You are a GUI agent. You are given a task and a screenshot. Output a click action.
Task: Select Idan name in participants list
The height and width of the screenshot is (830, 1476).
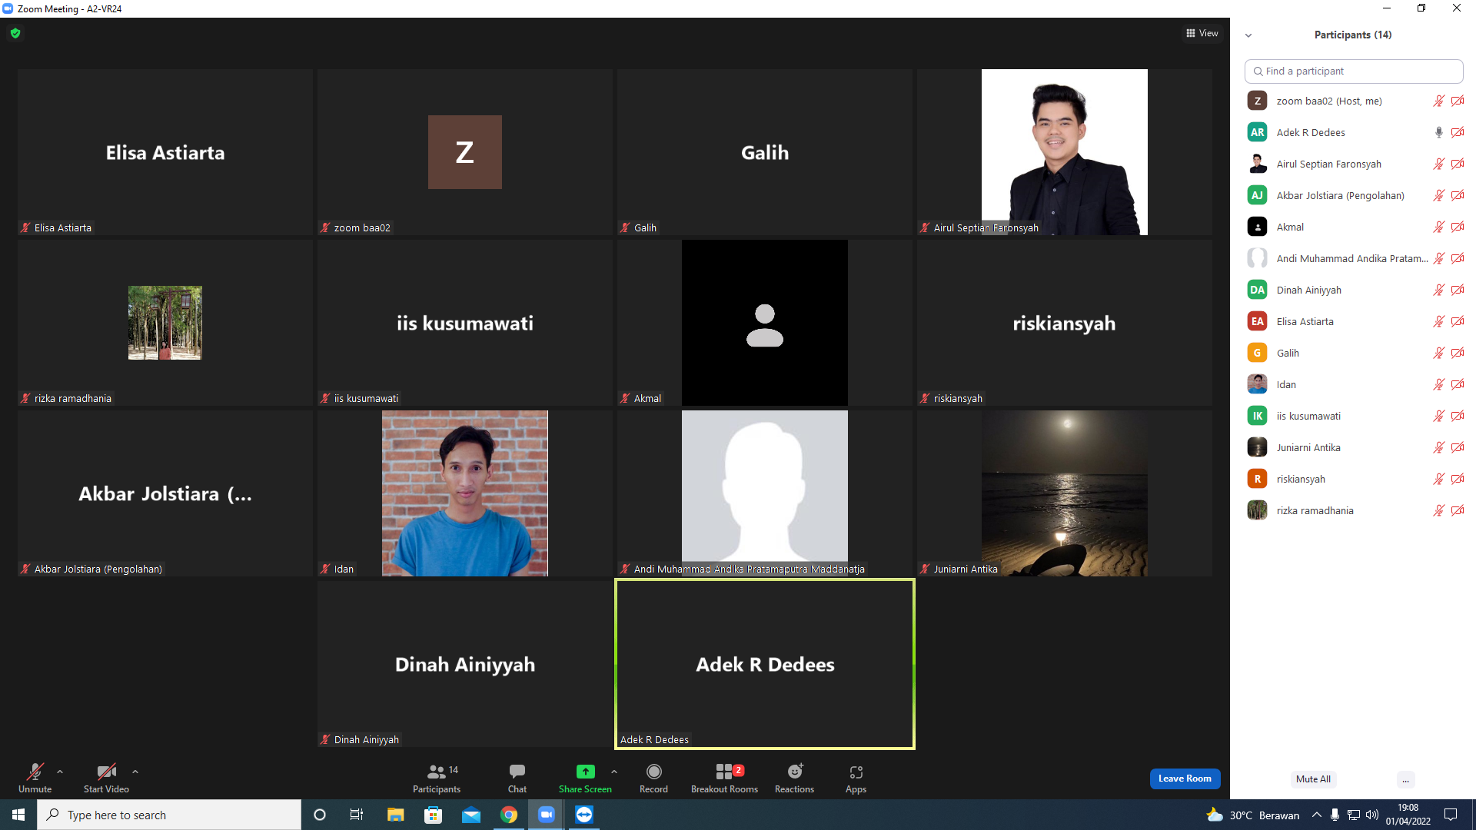coord(1286,384)
